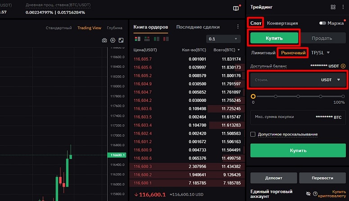Viewport: 349px width, 201px height.
Task: Select the Продать side button
Action: click(322, 38)
